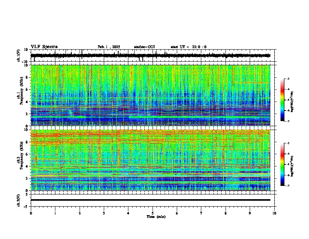
Task: Click the ch.1 color bar "log(PSD)" label
Action: tap(292, 102)
